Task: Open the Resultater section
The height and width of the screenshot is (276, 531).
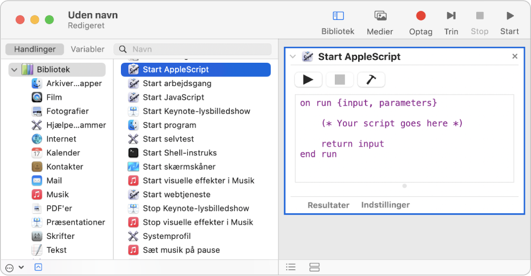Action: tap(328, 205)
